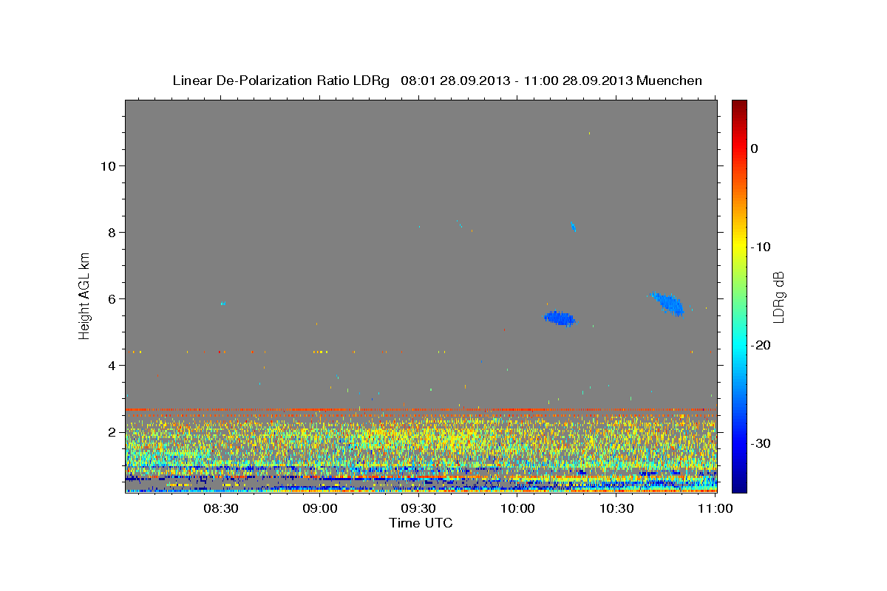Viewport: 887px width, 591px height.
Task: Click the 09:30 time tick label
Action: point(418,508)
